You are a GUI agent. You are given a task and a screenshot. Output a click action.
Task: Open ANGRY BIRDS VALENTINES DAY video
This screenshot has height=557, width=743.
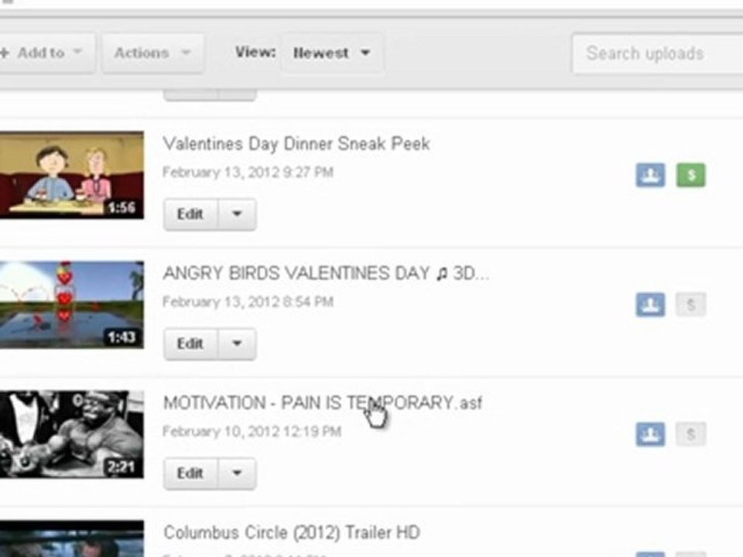[326, 273]
